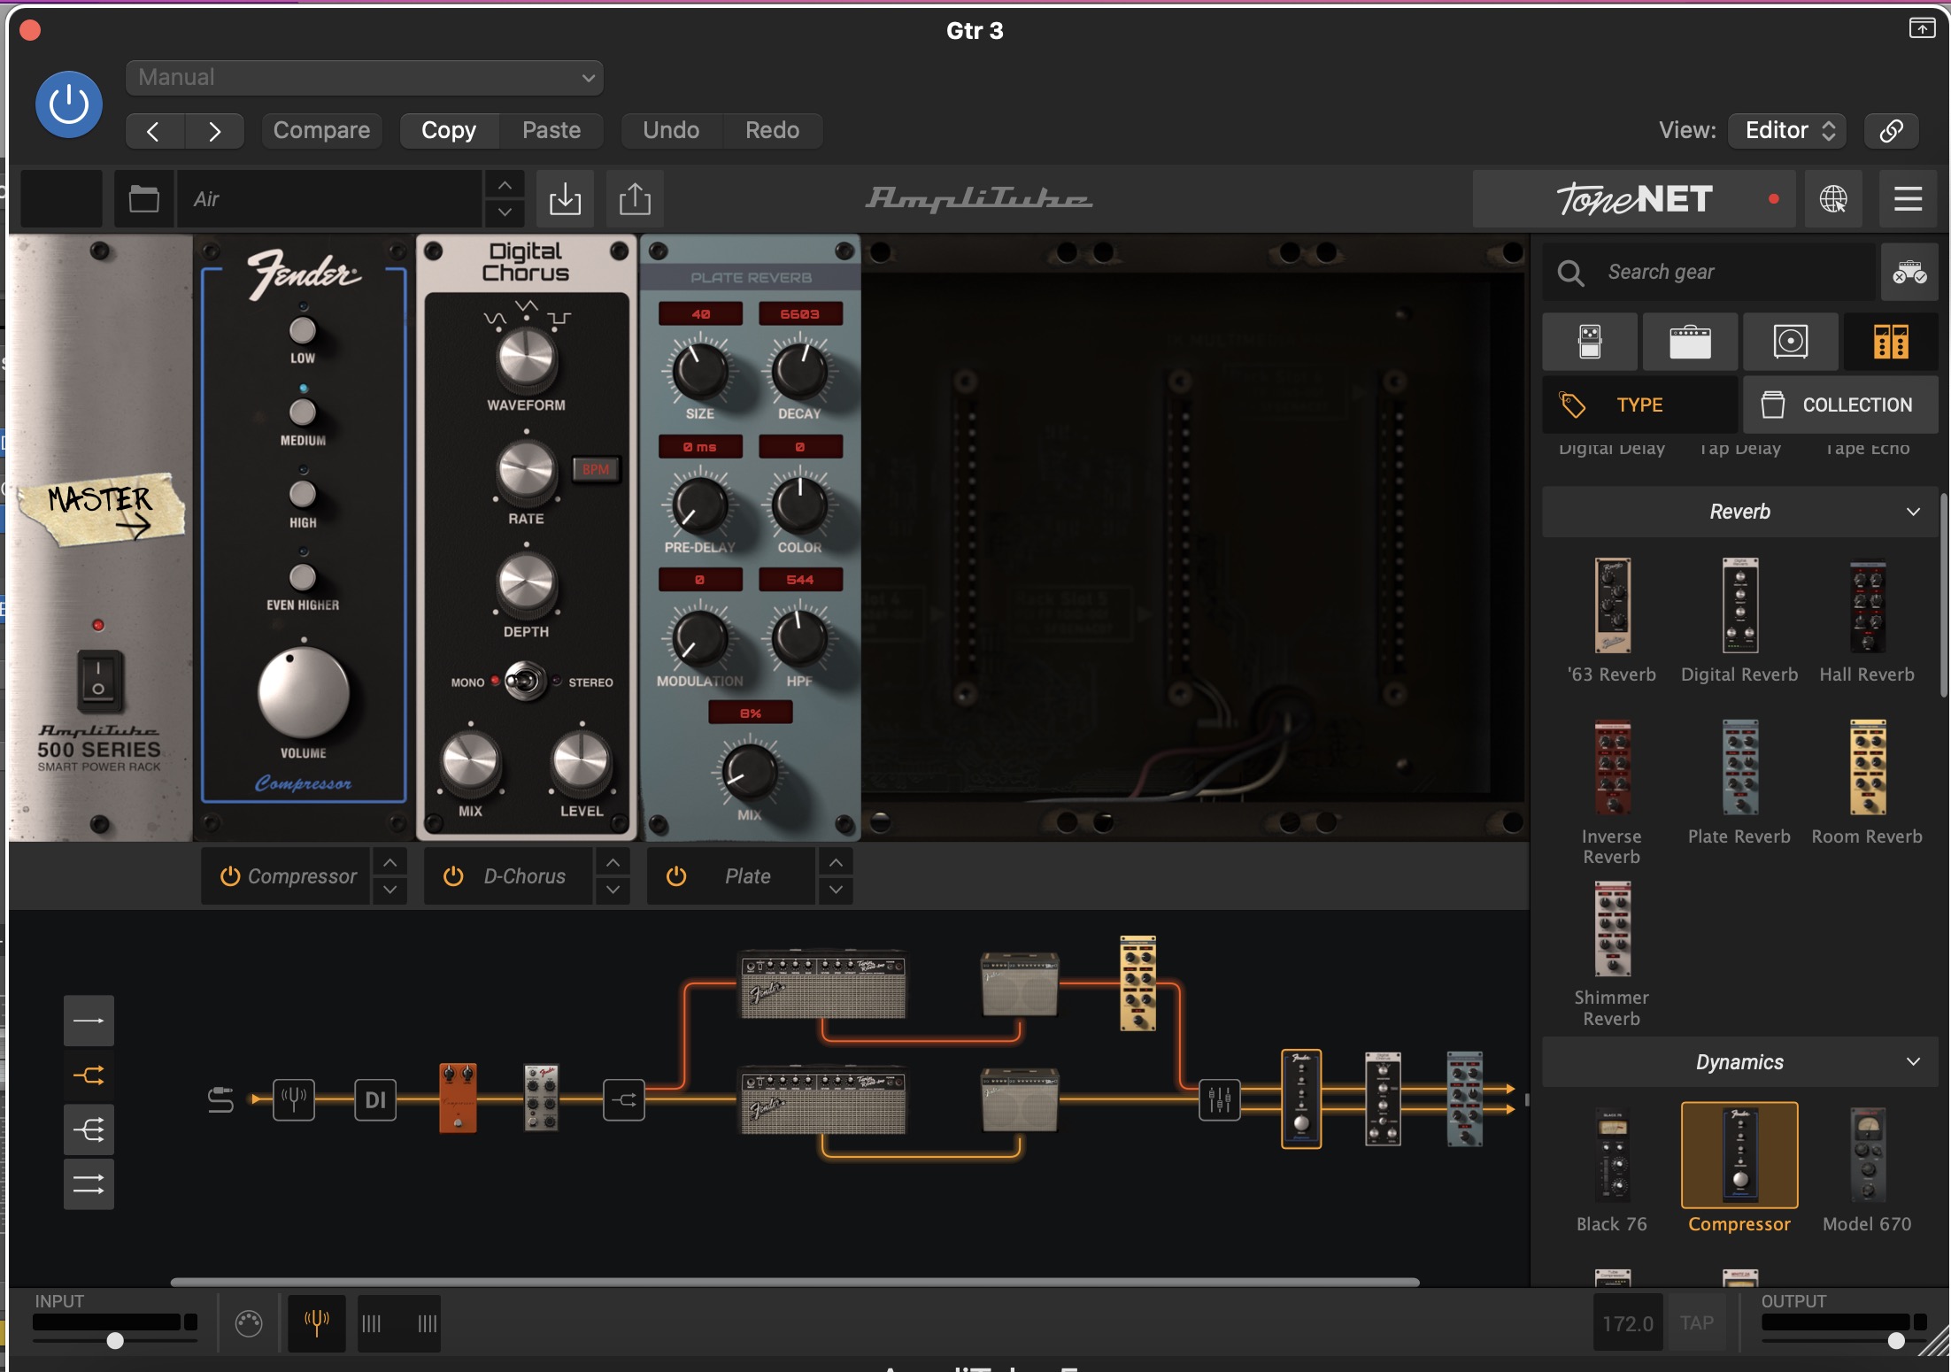Image resolution: width=1951 pixels, height=1372 pixels.
Task: Click the Search gear field
Action: [x=1708, y=272]
